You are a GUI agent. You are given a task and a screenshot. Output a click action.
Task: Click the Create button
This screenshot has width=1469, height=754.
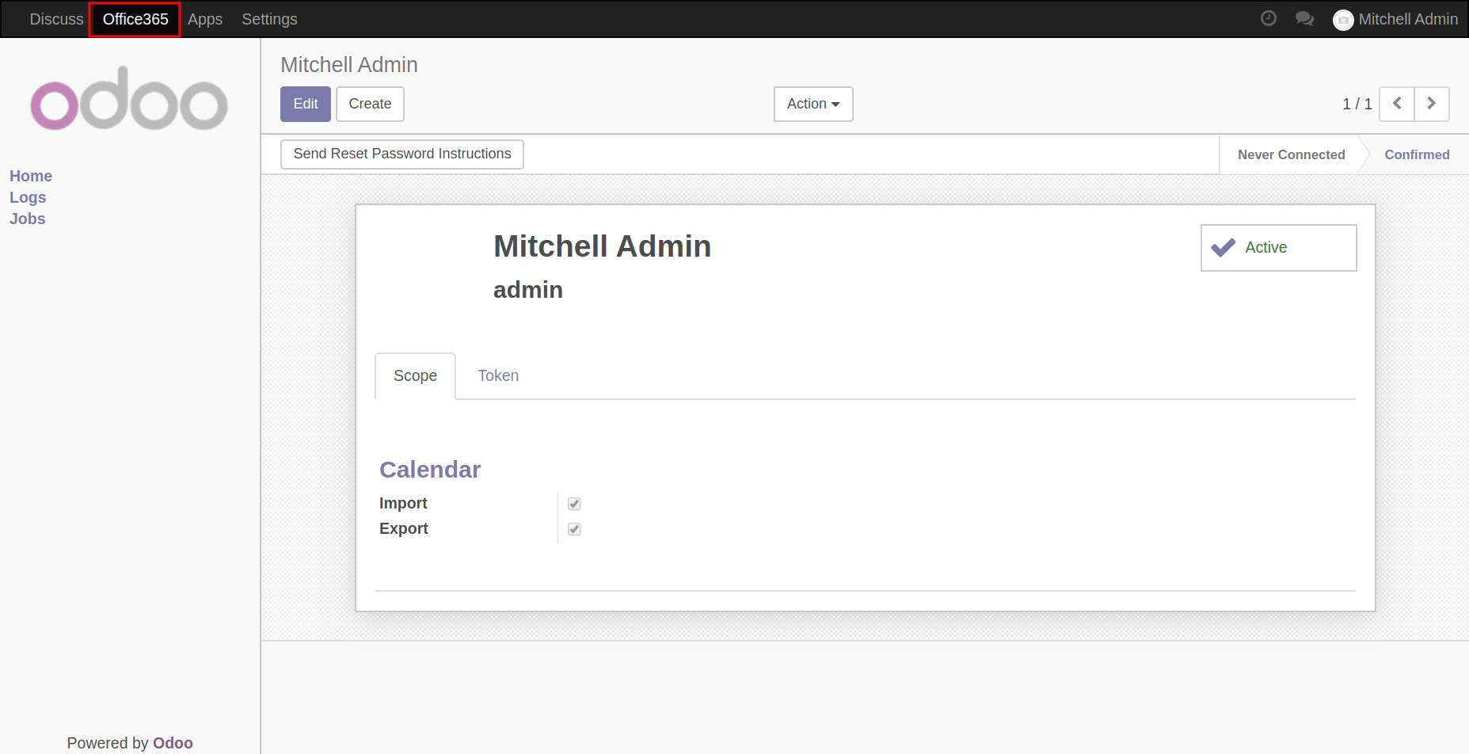370,104
